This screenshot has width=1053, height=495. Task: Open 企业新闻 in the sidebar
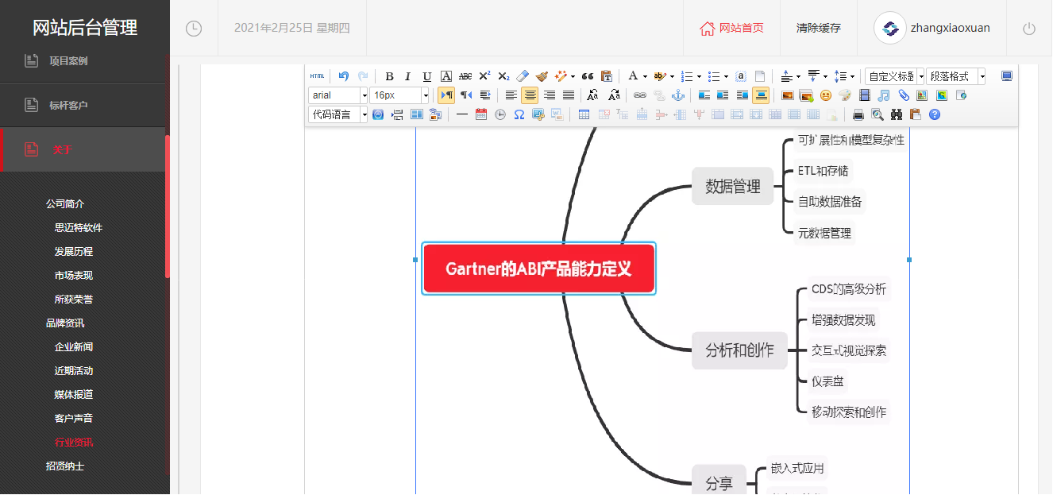[74, 347]
